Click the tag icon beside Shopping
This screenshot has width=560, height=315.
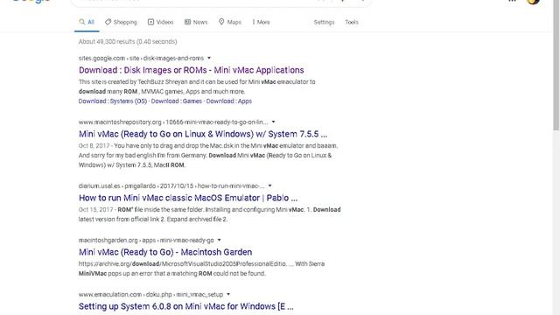pos(108,22)
